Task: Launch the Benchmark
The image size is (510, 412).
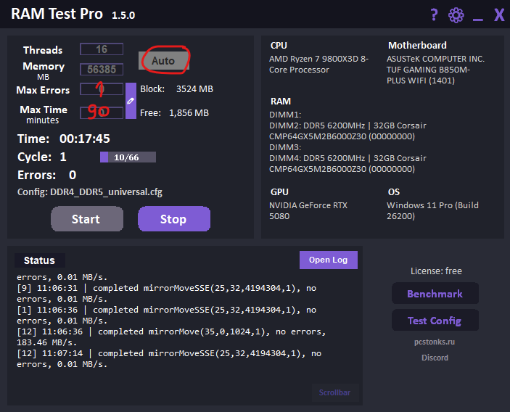Action: click(435, 294)
